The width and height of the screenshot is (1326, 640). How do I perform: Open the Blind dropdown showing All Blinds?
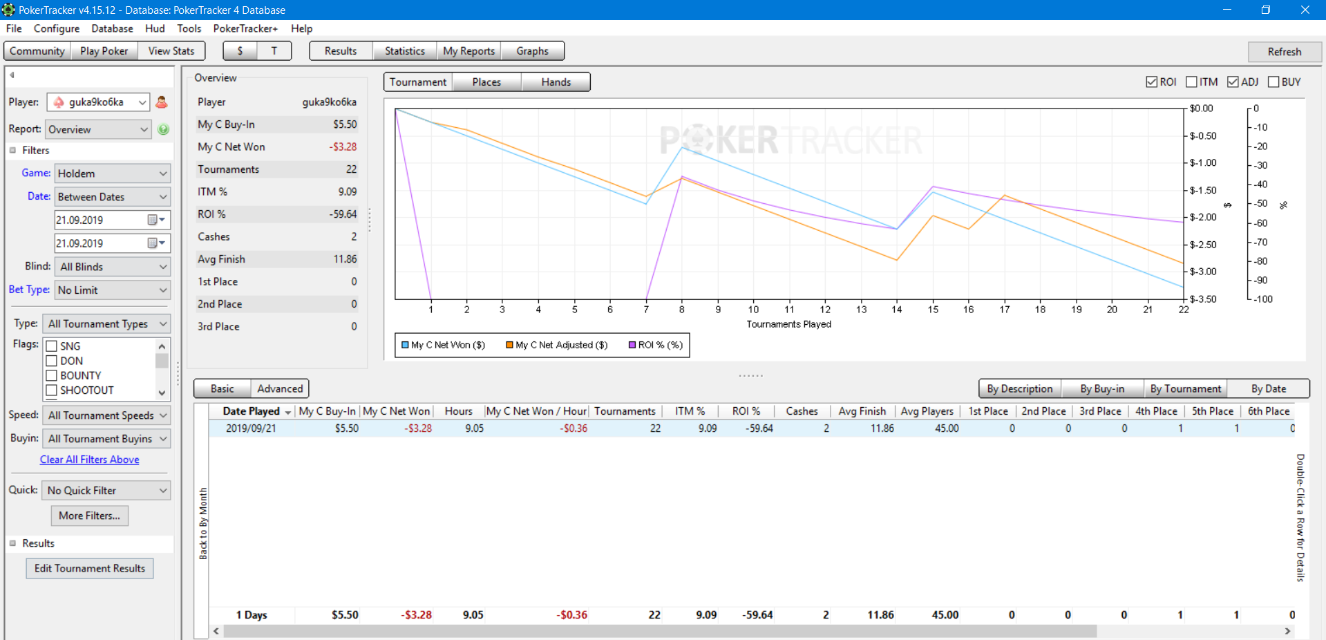(112, 267)
